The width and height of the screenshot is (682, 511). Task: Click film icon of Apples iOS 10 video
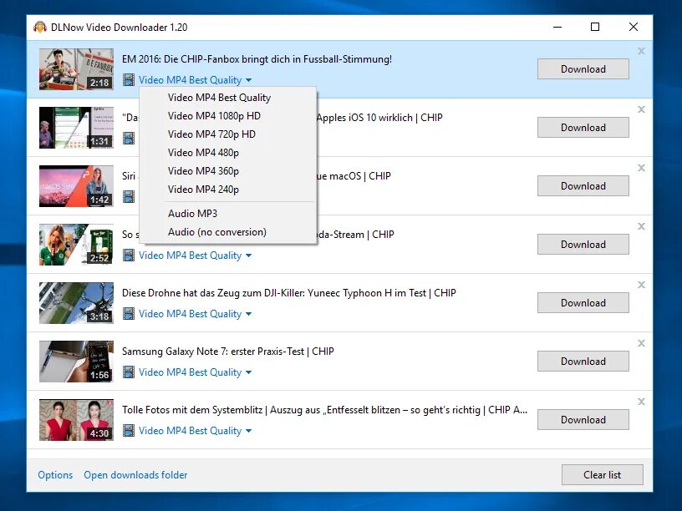tap(129, 138)
